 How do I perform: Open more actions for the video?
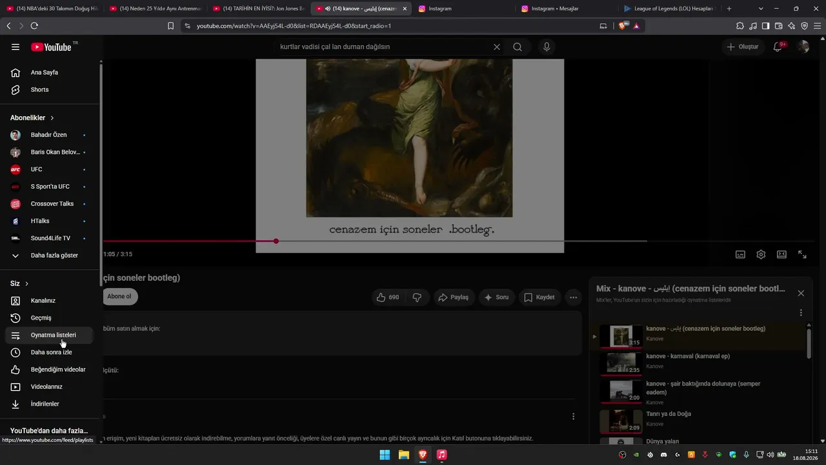[573, 297]
